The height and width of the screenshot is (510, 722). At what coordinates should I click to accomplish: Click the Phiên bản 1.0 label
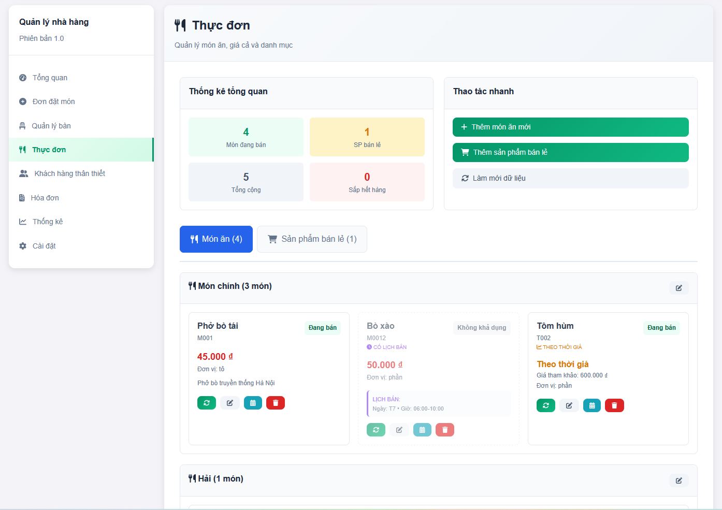click(41, 38)
